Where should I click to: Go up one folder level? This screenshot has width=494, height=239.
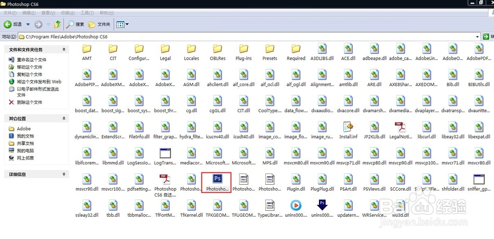[57, 24]
